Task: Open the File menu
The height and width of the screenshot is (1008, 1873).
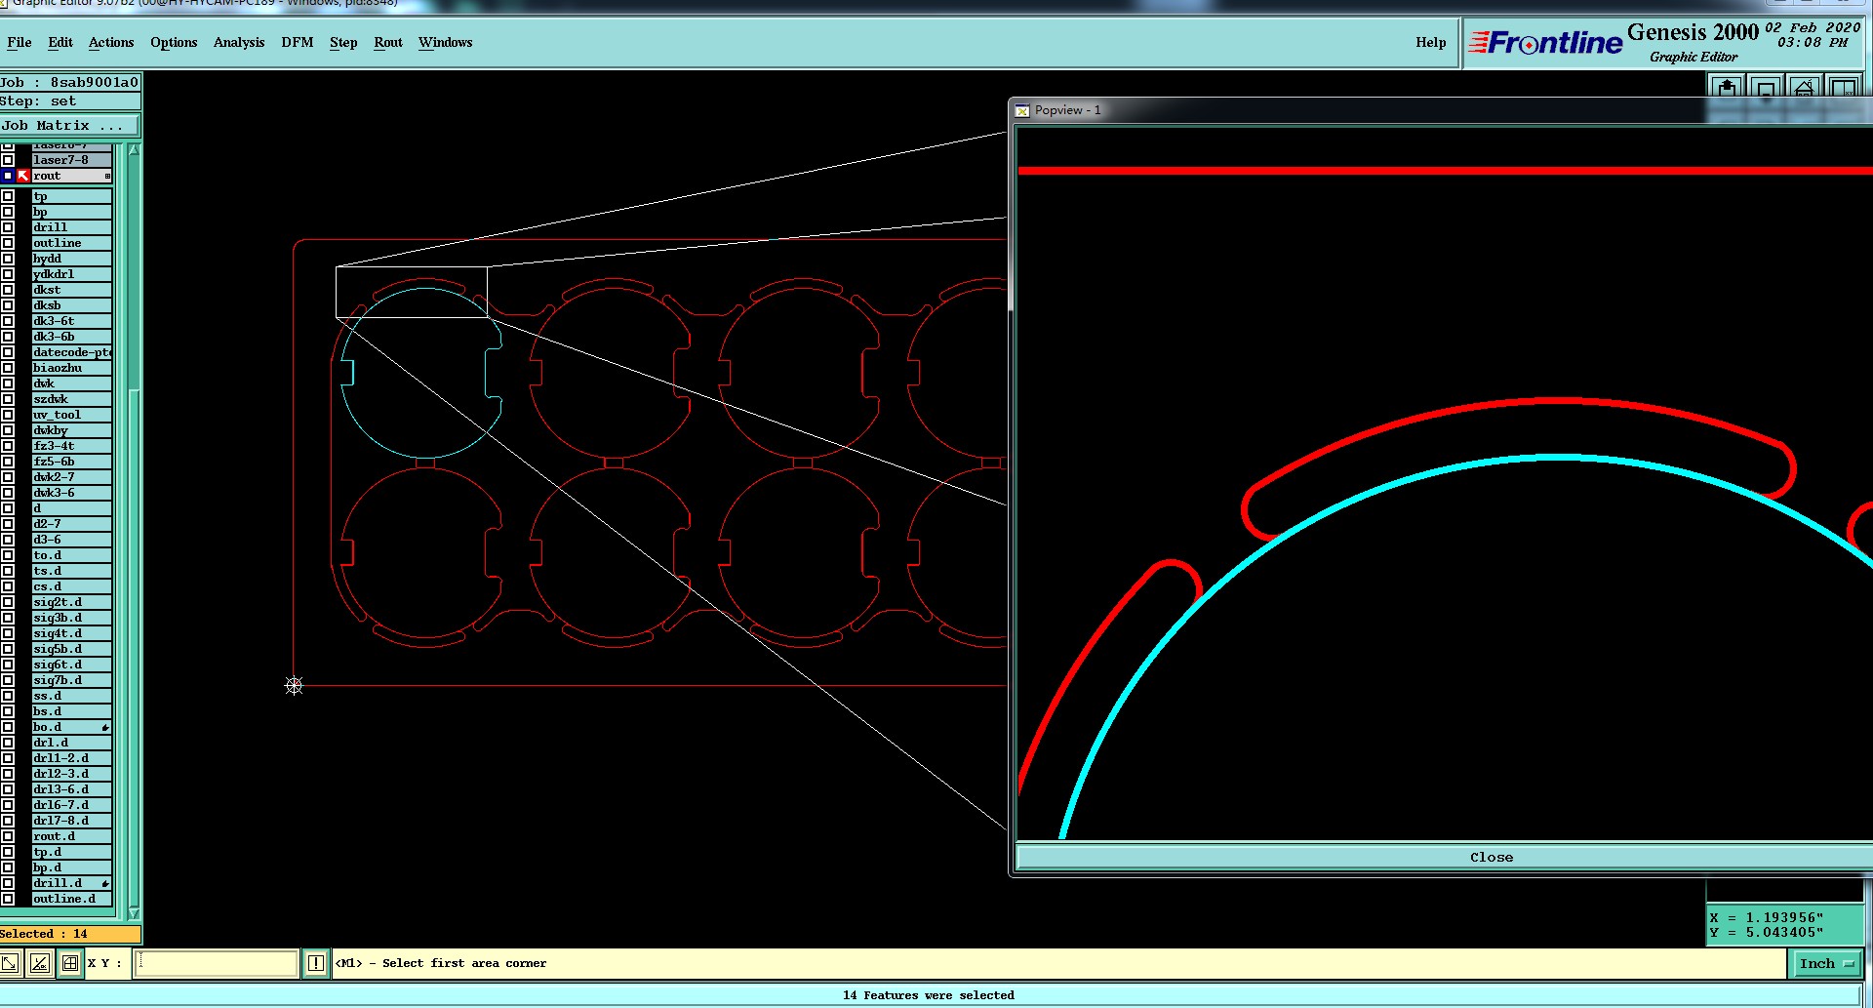Action: point(20,42)
